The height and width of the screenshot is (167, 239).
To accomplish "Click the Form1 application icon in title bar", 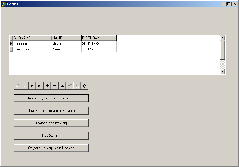I will (4, 4).
